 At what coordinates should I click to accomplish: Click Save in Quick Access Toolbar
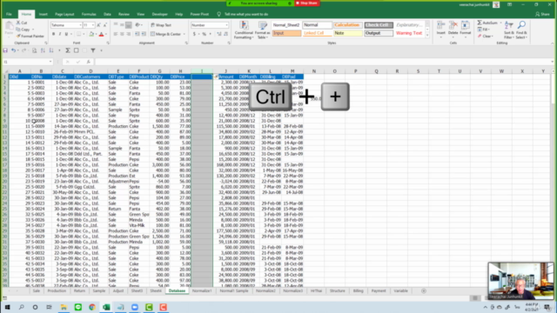point(5,50)
